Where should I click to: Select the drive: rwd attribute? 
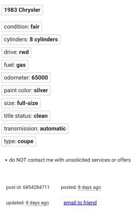16,52
